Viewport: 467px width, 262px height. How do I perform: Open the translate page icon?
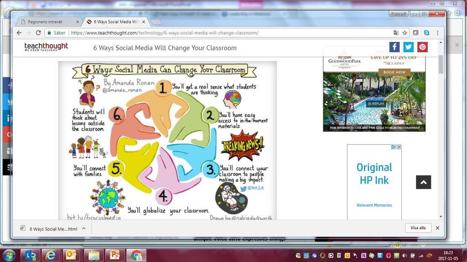point(396,33)
